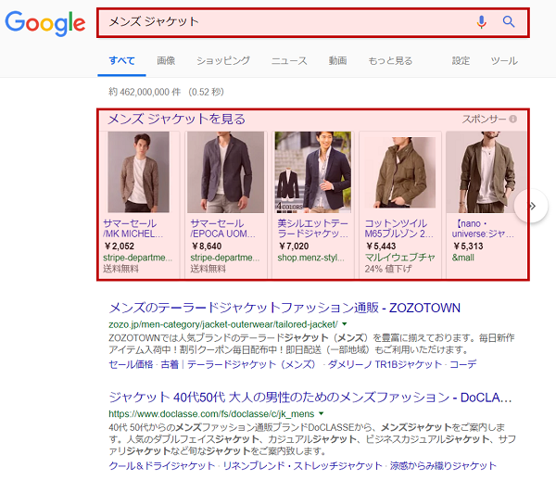556x480 pixels.
Task: Open MK MICHEL jacket product image
Action: (139, 172)
